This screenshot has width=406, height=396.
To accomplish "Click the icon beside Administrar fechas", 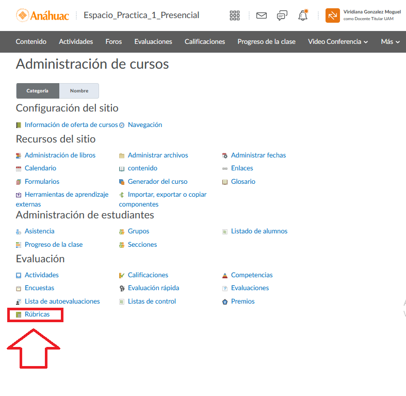I will [225, 155].
